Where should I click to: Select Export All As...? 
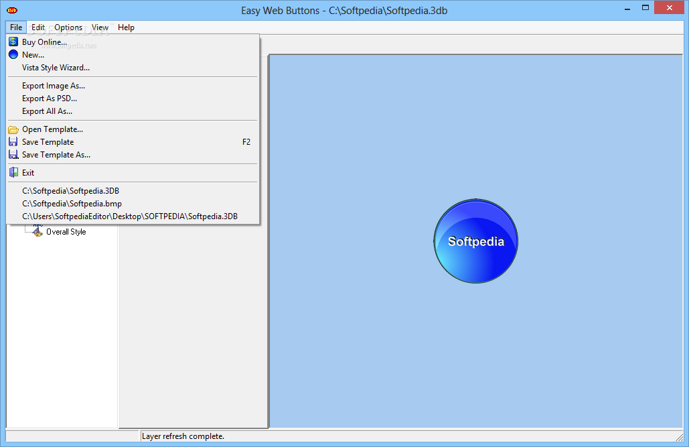(x=133, y=111)
